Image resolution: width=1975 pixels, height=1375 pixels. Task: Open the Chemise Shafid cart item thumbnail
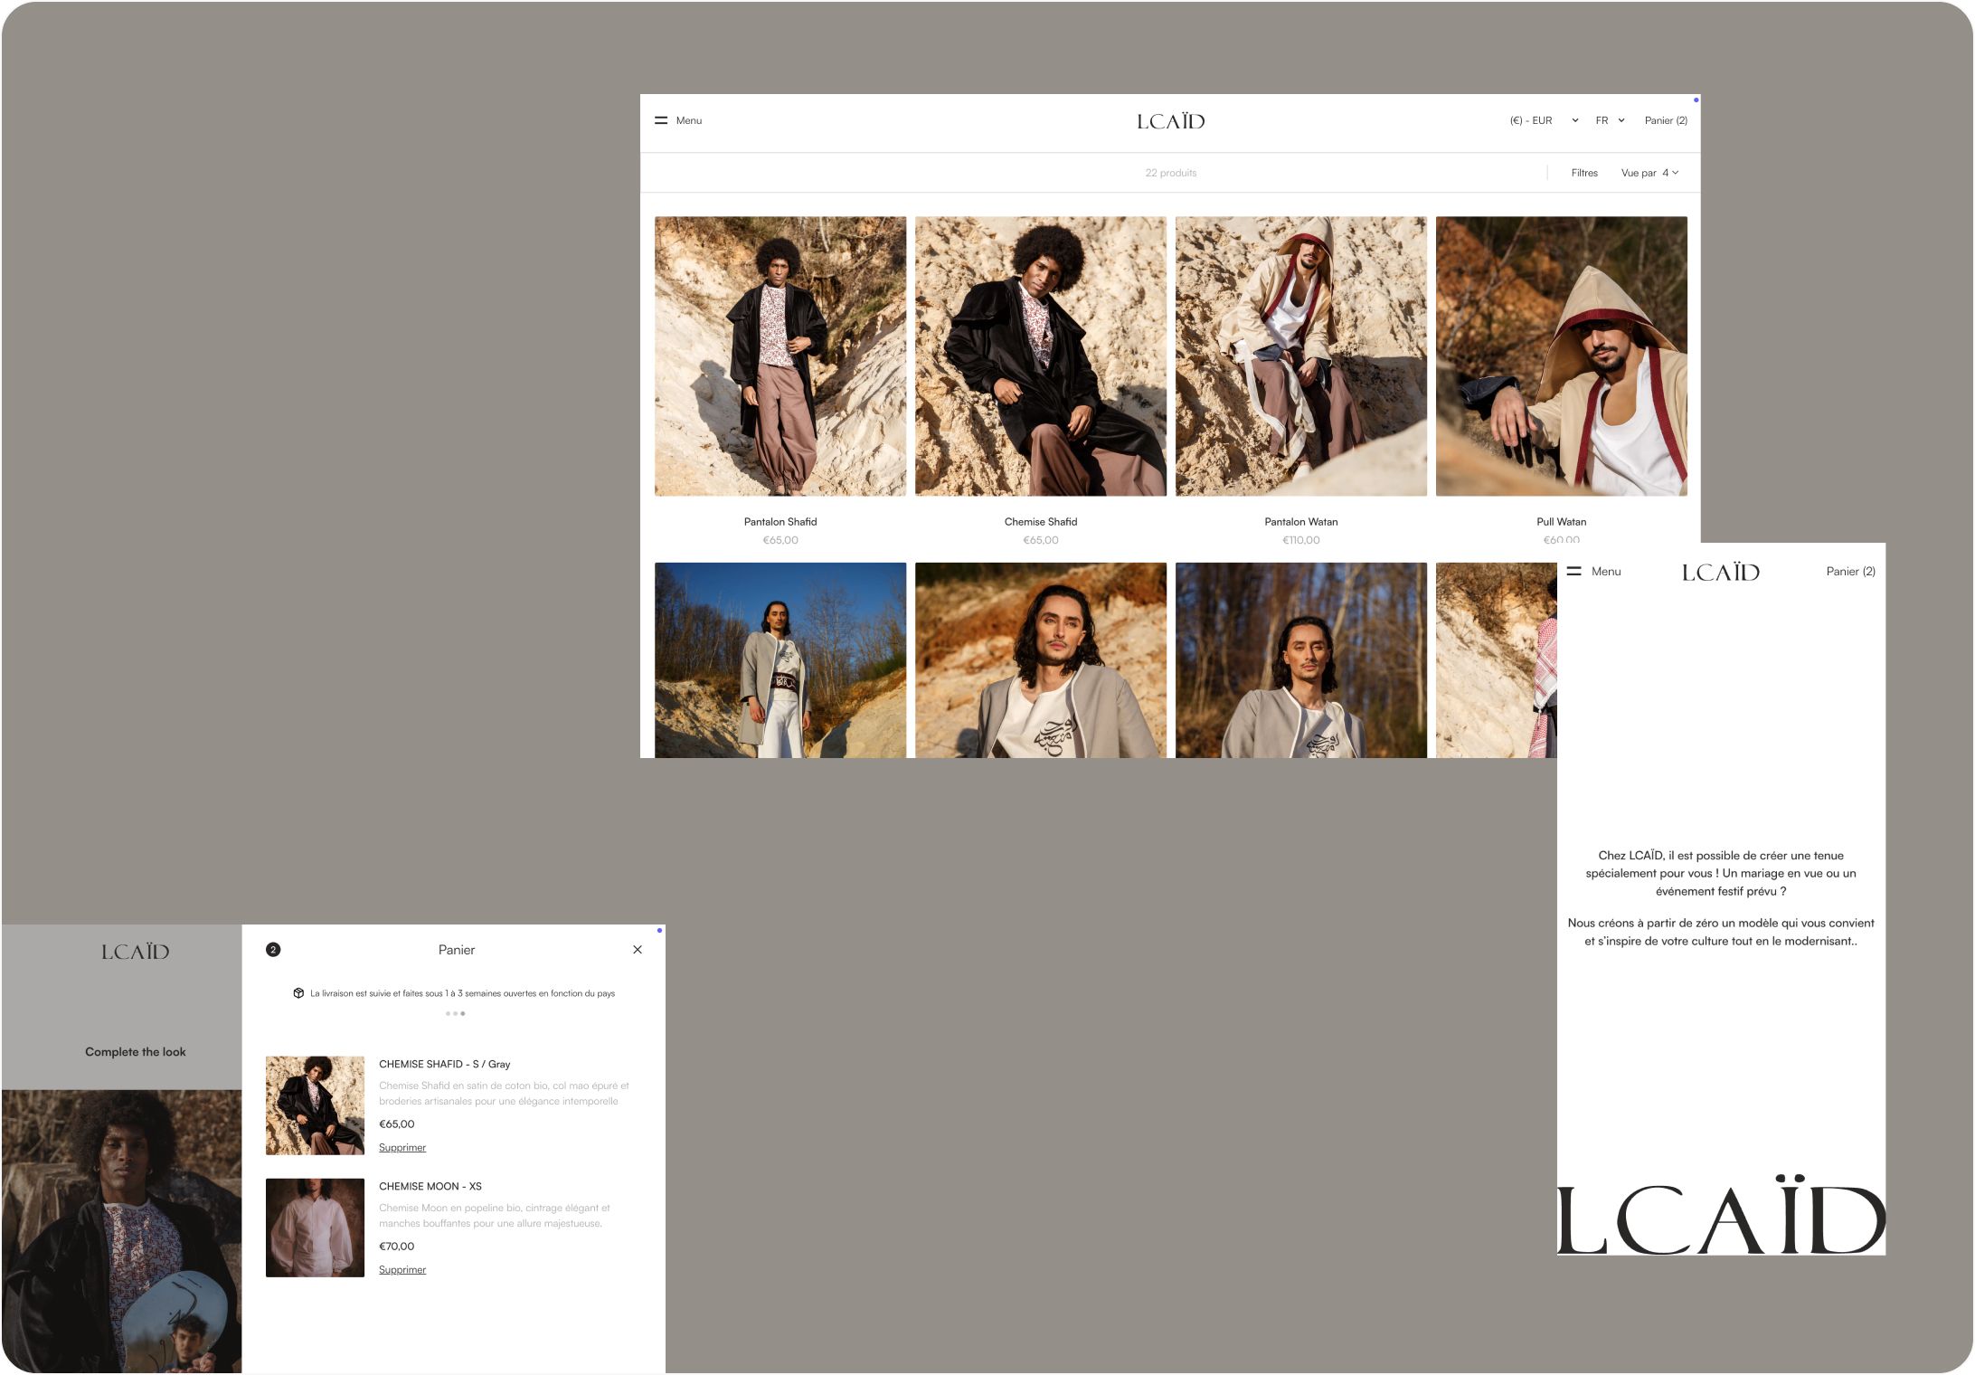coord(315,1105)
